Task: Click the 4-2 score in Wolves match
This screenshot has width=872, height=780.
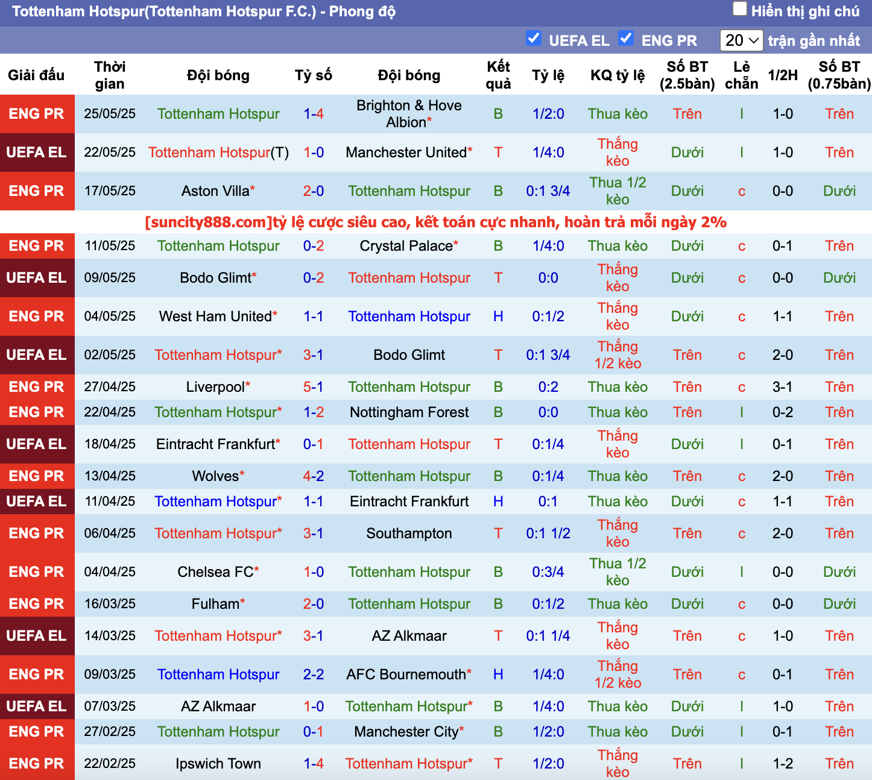Action: point(314,476)
